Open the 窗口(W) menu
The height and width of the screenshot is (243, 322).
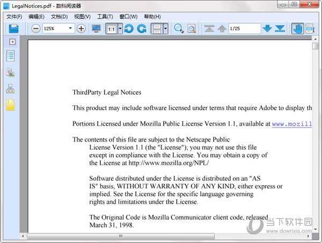[x=128, y=17]
